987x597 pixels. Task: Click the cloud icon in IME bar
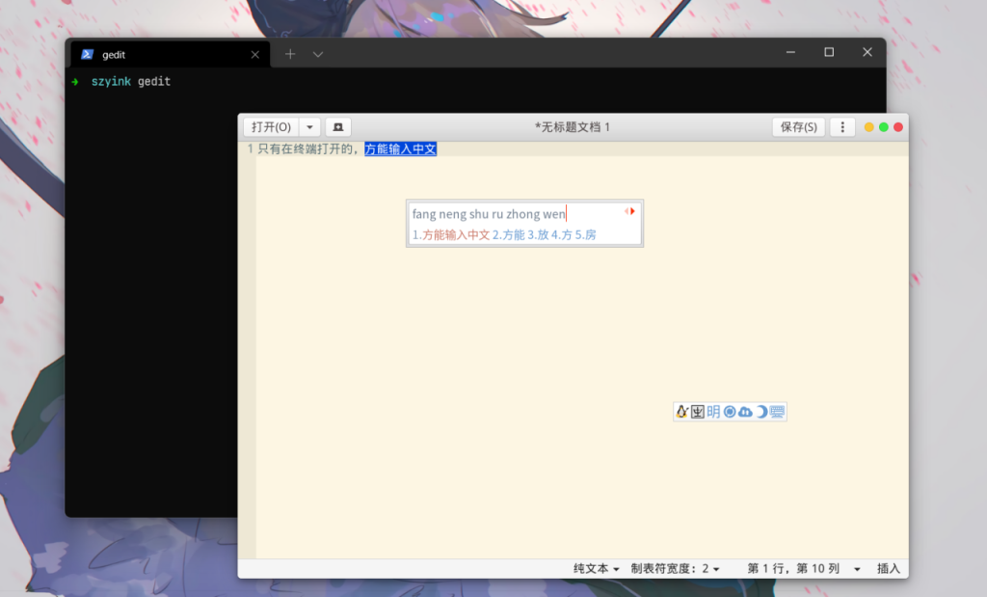point(745,412)
